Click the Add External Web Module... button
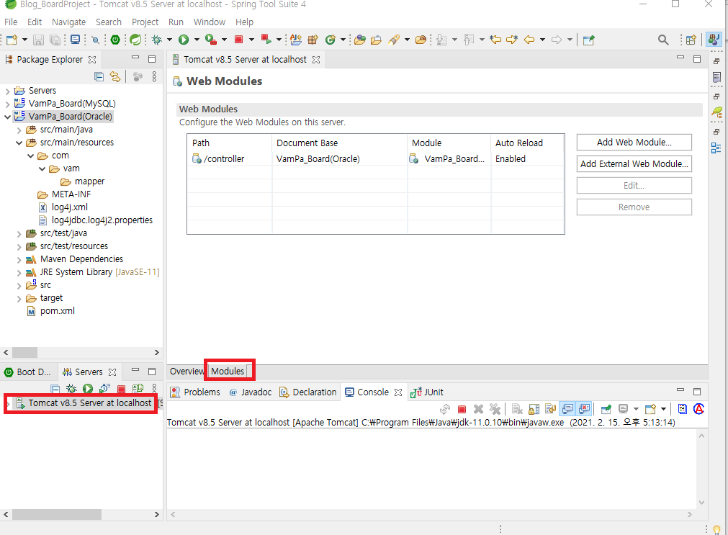Image resolution: width=728 pixels, height=535 pixels. coord(634,164)
